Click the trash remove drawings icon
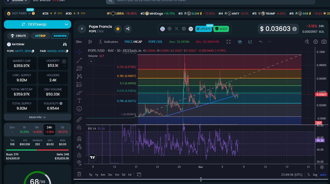 click(x=79, y=174)
